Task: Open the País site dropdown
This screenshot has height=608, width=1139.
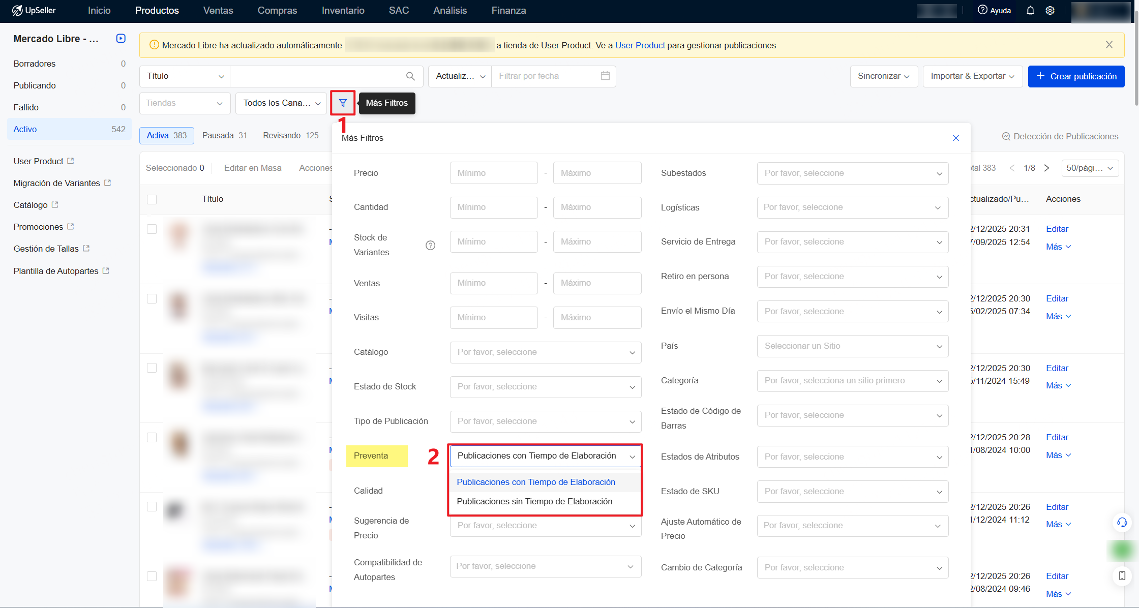Action: [853, 346]
